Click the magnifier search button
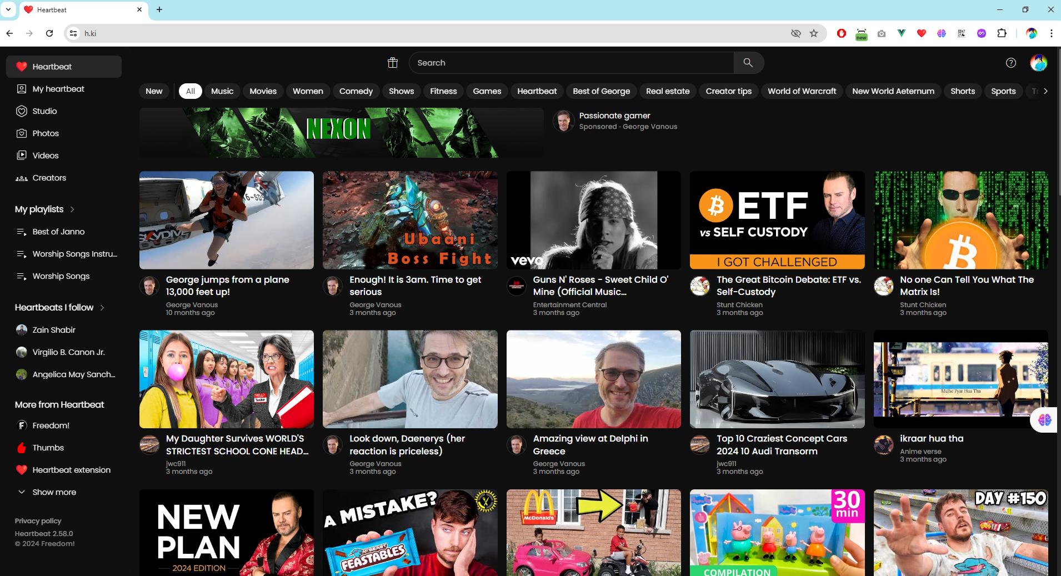 coord(748,63)
